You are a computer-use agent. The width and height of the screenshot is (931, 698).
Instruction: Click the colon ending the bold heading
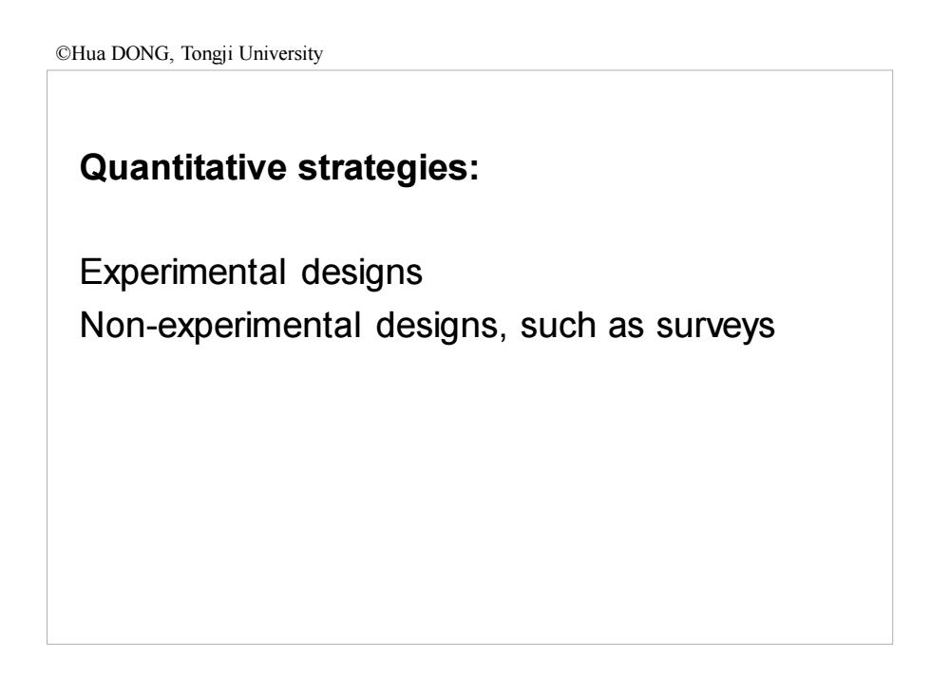[x=474, y=170]
